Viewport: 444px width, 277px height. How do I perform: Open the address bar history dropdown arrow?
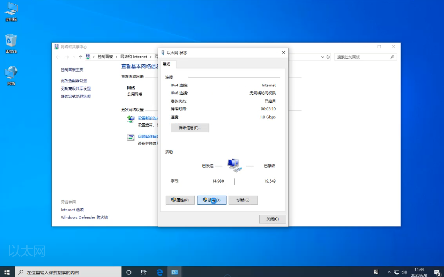[x=323, y=57]
